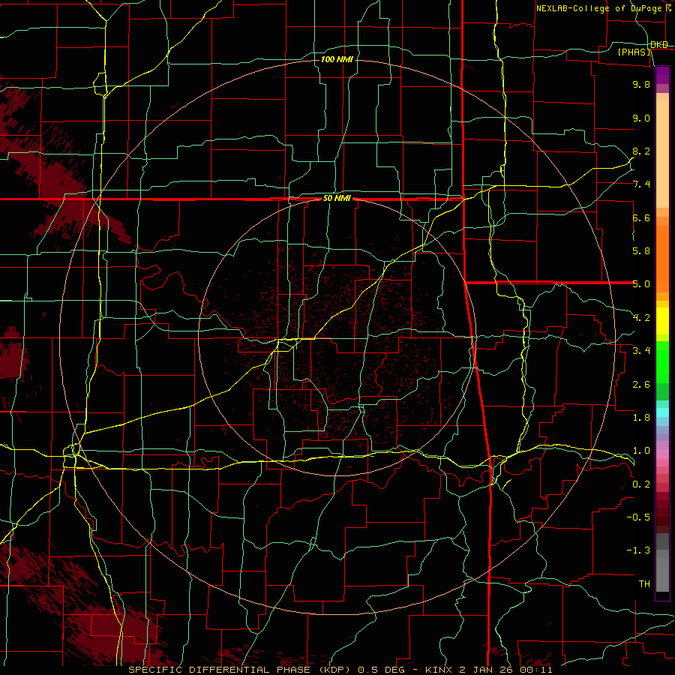Click the bright yellow color bar segment
The width and height of the screenshot is (675, 675).
[x=662, y=321]
